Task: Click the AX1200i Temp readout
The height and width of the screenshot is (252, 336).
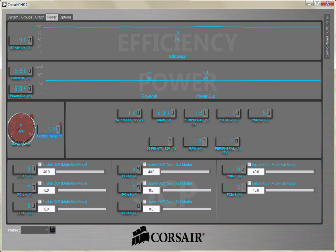Action: 49,129
